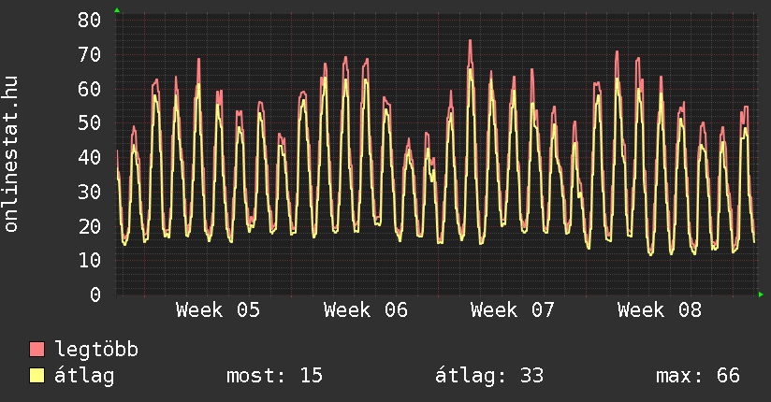
Task: Click the 40 label on the y-axis
Action: 89,157
